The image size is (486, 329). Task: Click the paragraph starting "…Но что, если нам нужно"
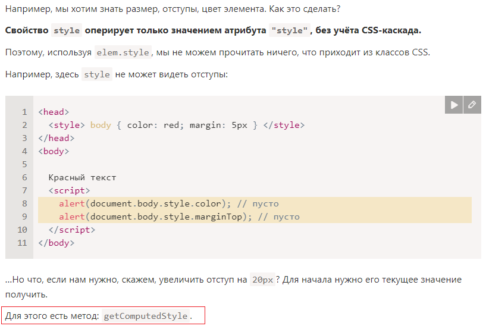click(x=233, y=287)
